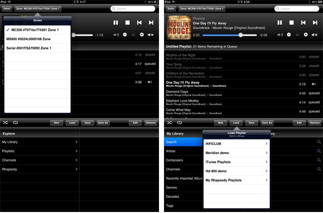Click Swim button in left screen
This screenshot has height=213, width=323.
pyautogui.click(x=7, y=8)
